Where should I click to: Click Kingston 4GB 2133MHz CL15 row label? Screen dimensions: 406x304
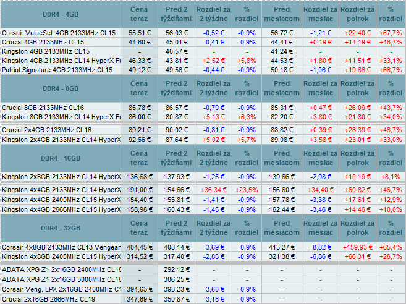click(46, 51)
